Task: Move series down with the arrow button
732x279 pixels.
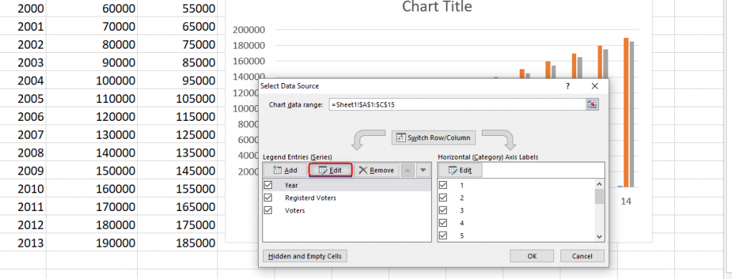Action: pos(423,170)
